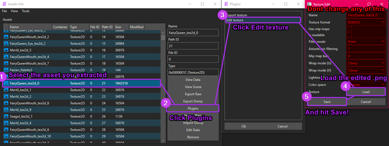This screenshot has height=146, width=389.
Task: Open the Tools menu
Action: pos(26,11)
